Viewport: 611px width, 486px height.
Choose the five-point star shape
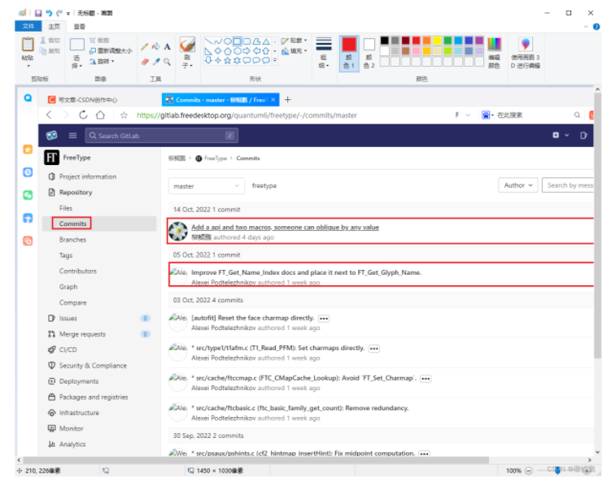pyautogui.click(x=228, y=60)
